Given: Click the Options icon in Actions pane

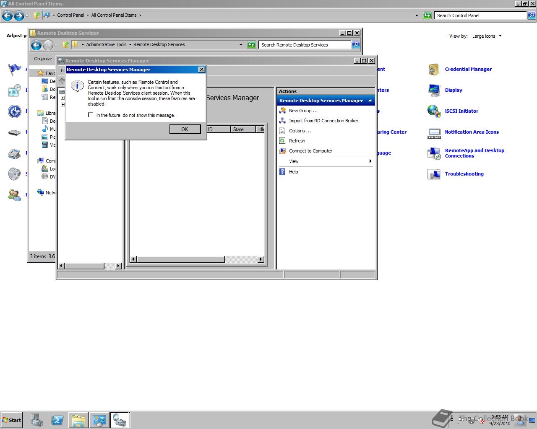Looking at the screenshot, I should [x=282, y=131].
